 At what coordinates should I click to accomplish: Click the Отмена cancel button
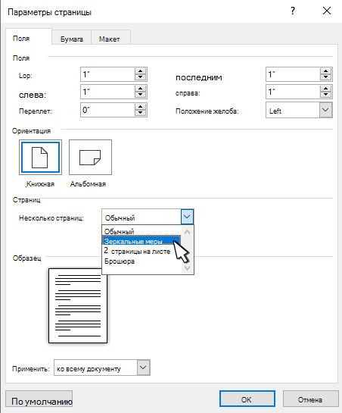(310, 399)
